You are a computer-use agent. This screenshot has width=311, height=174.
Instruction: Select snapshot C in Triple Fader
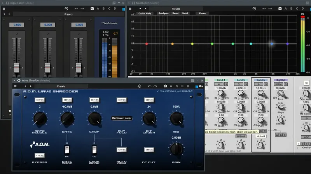tap(109, 9)
